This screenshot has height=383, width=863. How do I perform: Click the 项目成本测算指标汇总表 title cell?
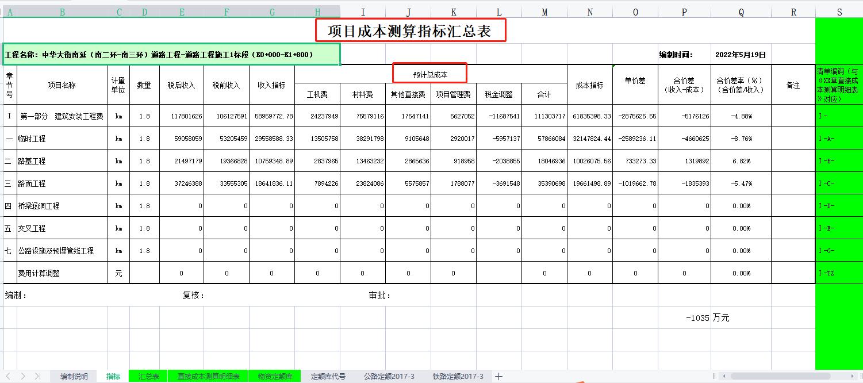coord(411,30)
